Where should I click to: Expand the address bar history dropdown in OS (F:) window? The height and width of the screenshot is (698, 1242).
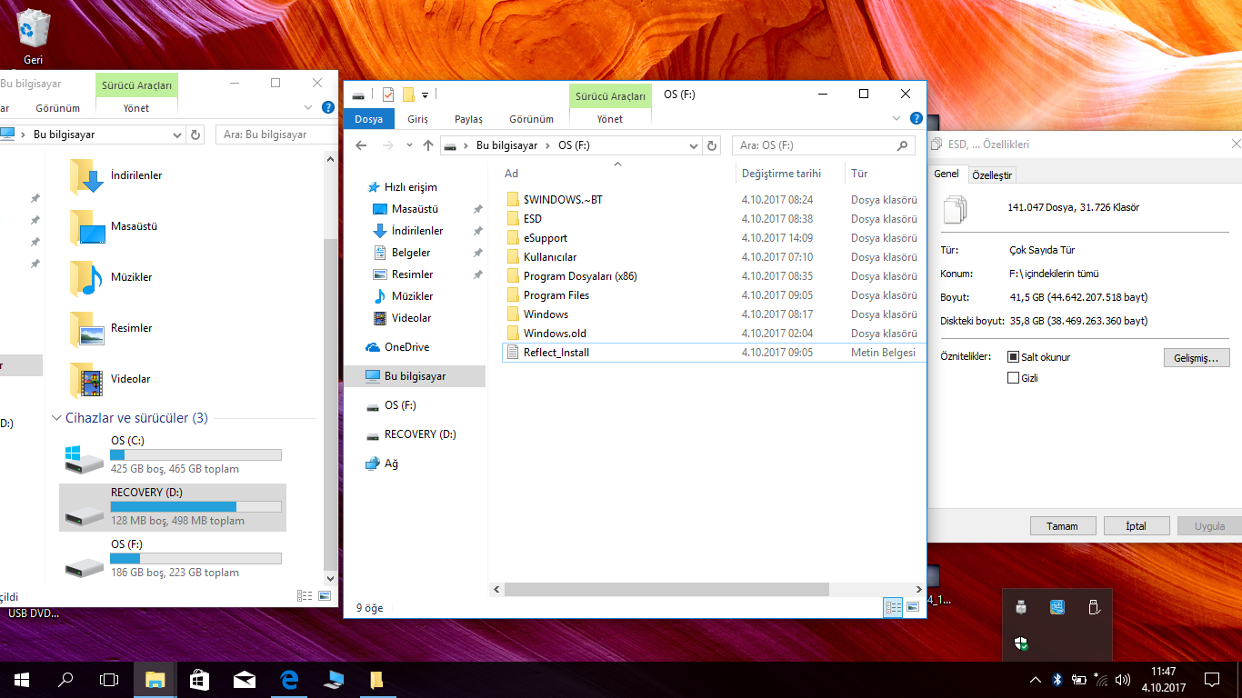[693, 145]
